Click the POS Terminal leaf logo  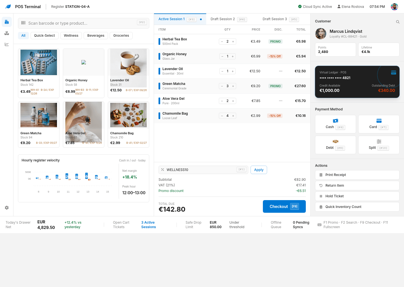pyautogui.click(x=8, y=6)
